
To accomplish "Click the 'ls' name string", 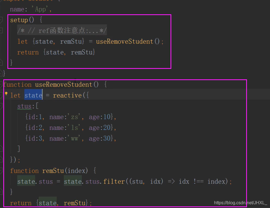I will [x=75, y=128].
